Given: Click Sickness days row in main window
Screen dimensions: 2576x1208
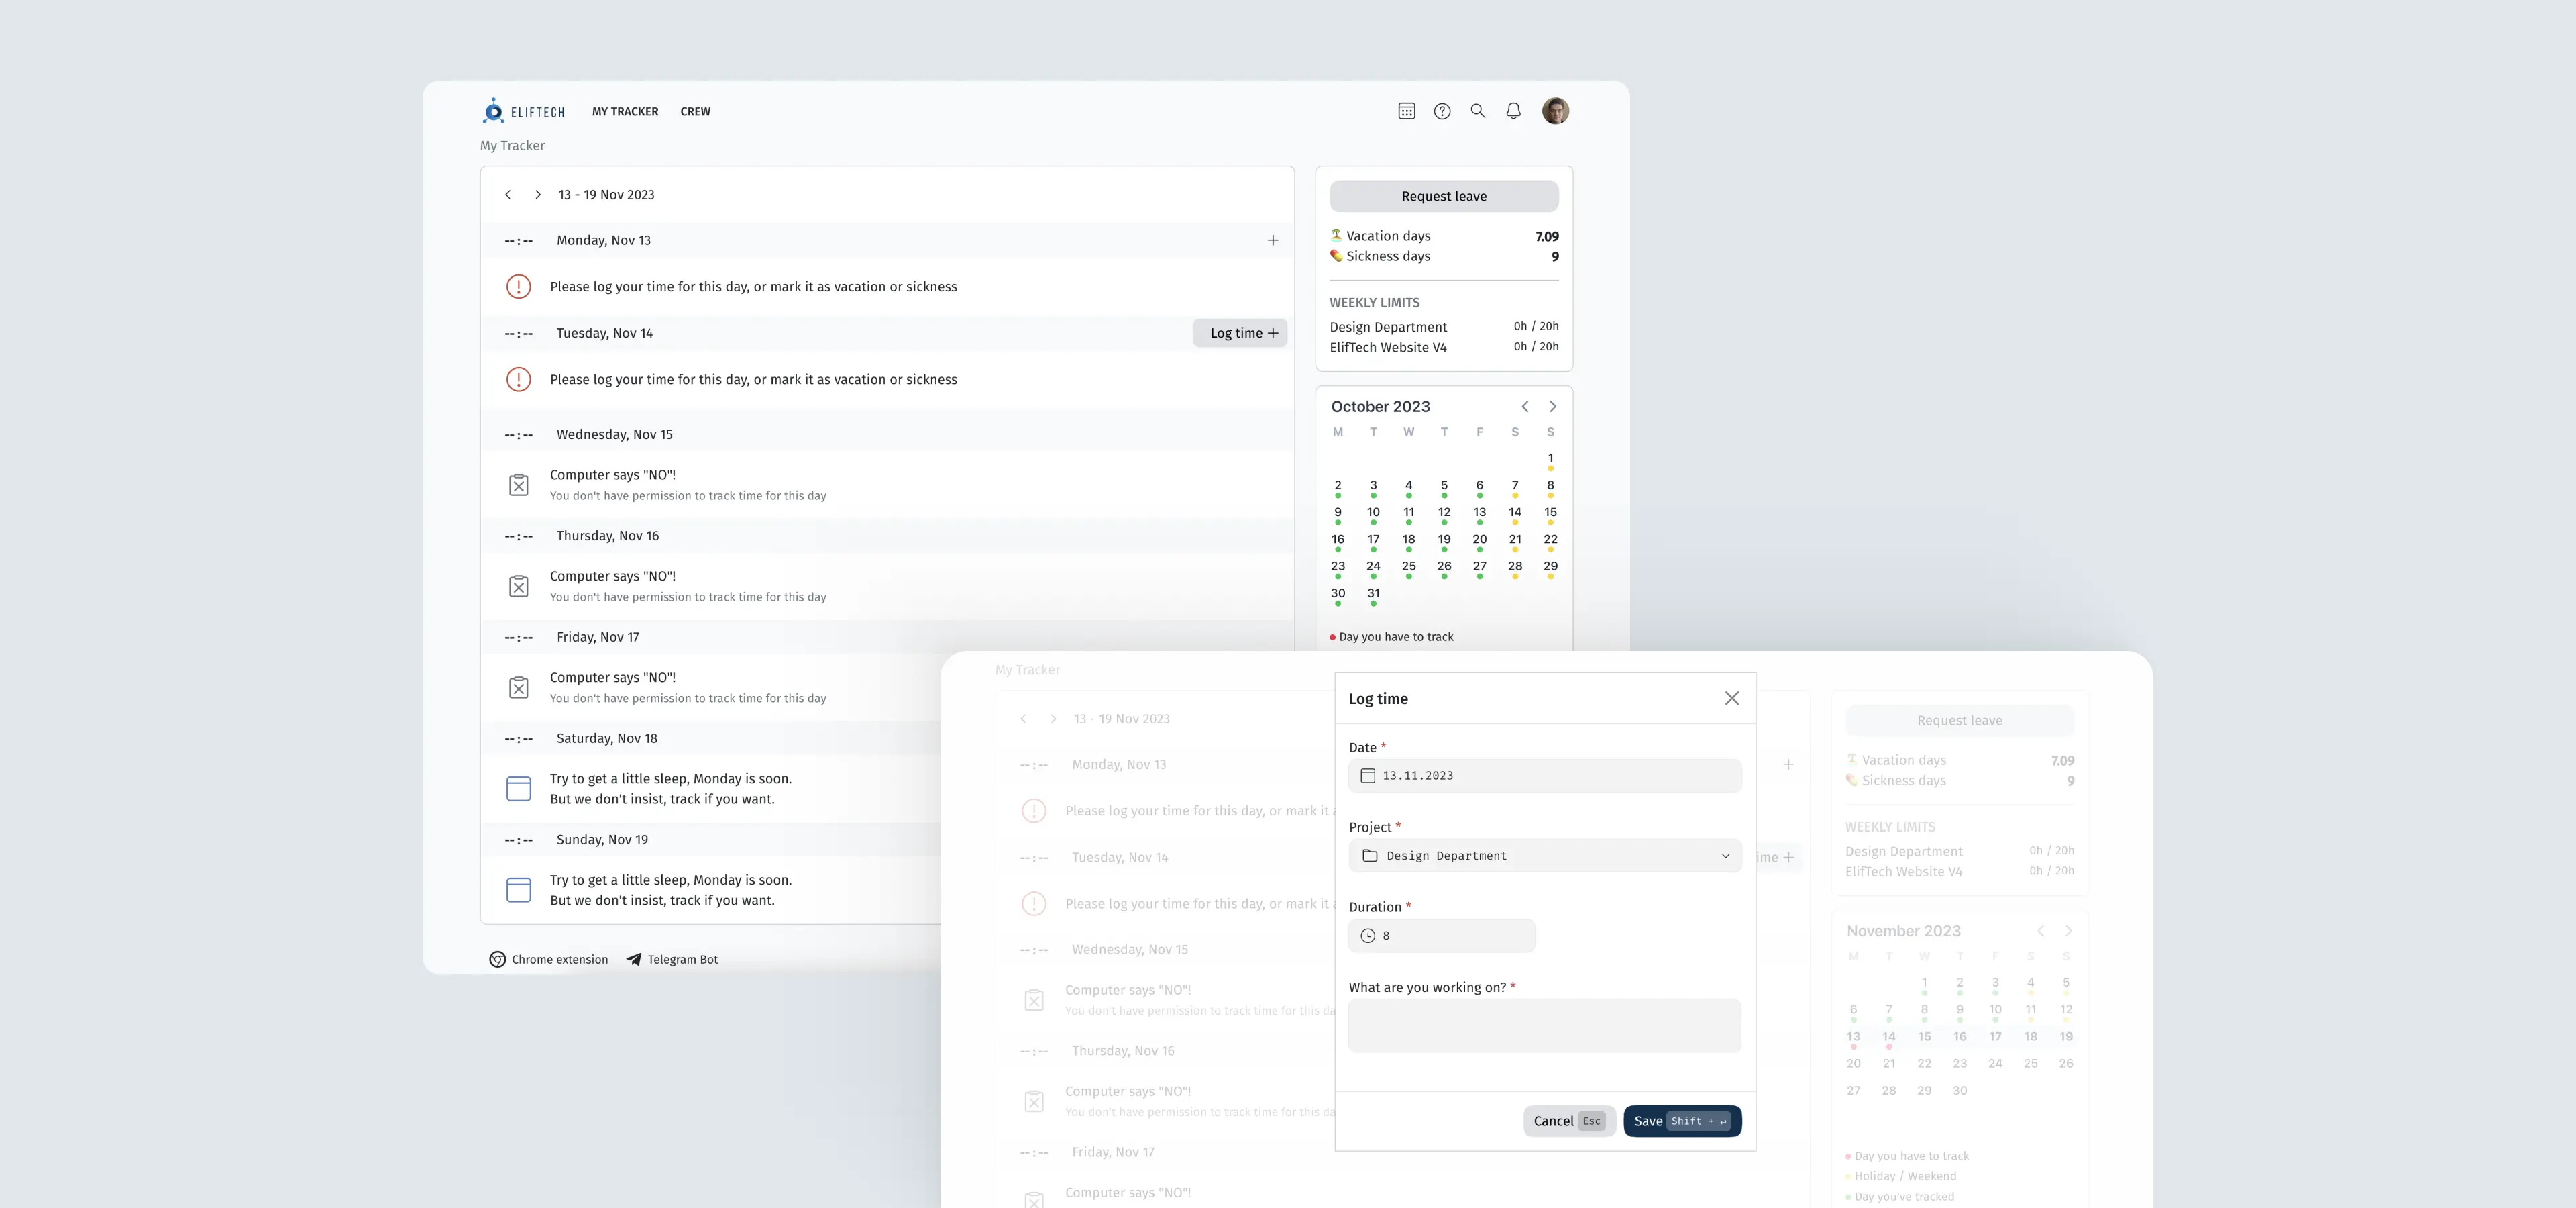Looking at the screenshot, I should 1444,257.
